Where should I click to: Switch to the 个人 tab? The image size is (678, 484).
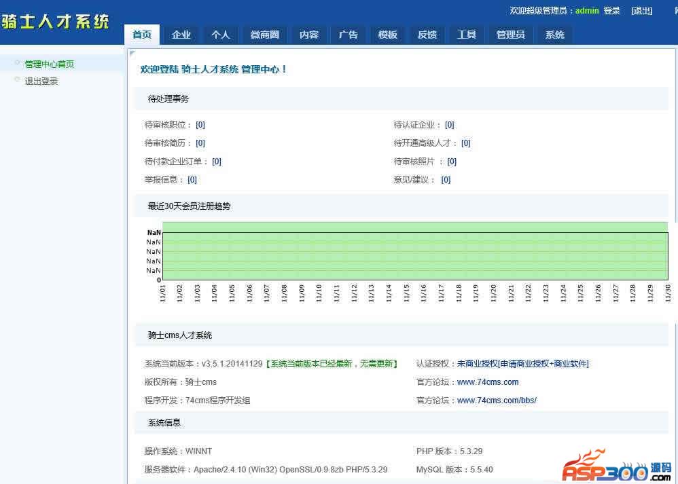click(221, 35)
